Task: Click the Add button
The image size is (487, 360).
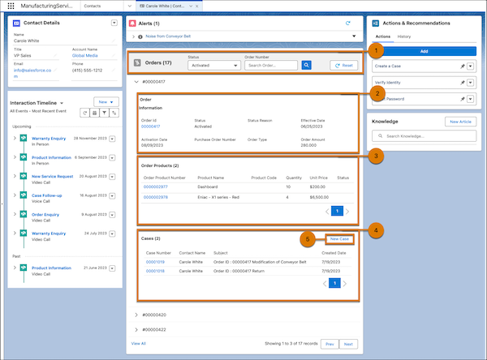Action: coord(424,51)
